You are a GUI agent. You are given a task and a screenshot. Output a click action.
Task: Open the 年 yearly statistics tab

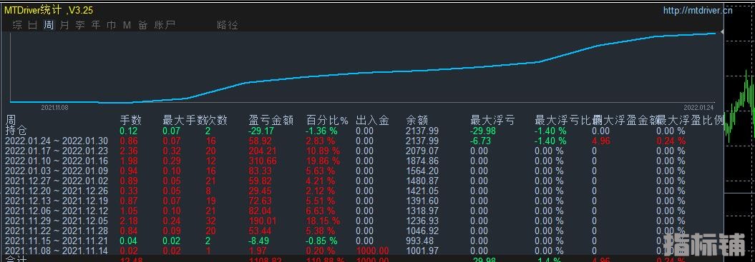click(x=96, y=25)
